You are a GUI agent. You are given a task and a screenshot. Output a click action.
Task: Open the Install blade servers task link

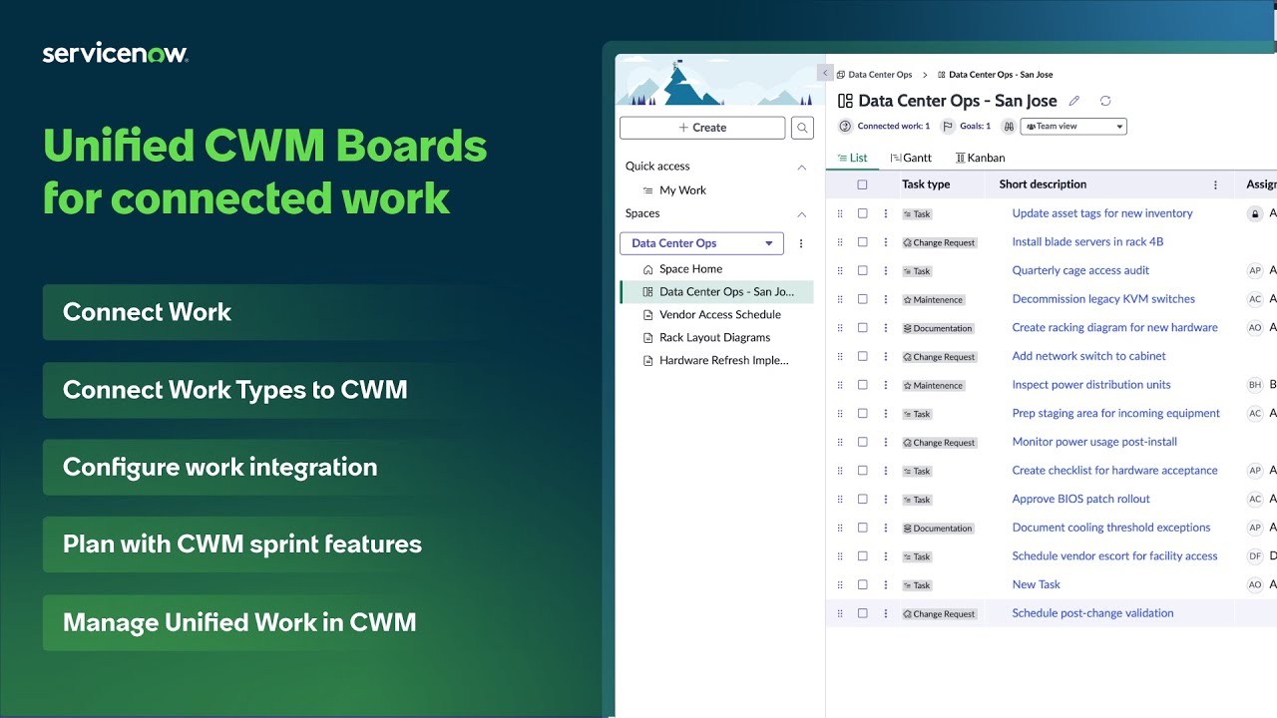1088,241
